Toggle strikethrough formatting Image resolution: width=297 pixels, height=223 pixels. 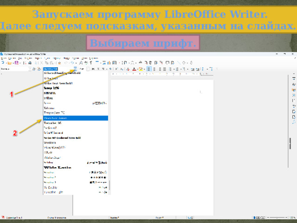(110, 69)
